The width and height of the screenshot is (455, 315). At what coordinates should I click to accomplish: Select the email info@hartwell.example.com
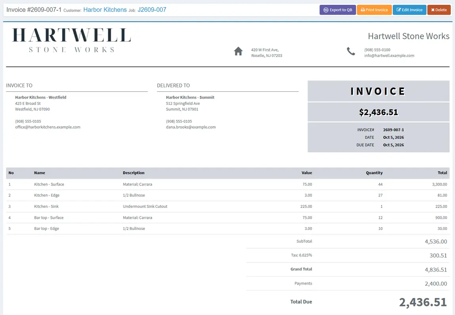[389, 56]
